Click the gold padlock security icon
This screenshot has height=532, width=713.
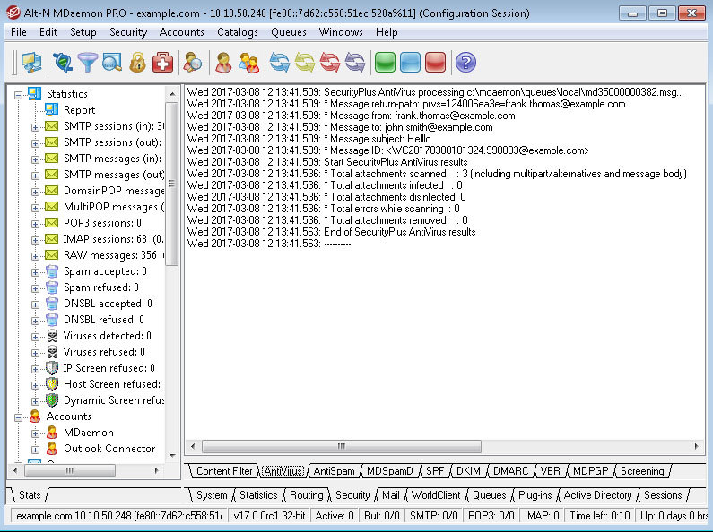[137, 62]
